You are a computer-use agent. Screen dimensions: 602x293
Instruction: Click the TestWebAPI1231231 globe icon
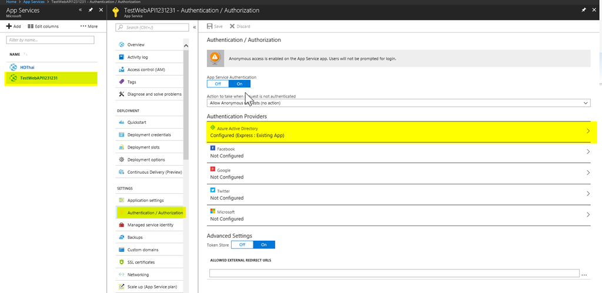pos(14,78)
